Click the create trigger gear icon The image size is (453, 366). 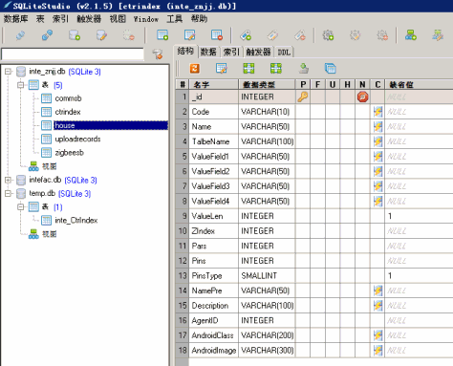[328, 35]
